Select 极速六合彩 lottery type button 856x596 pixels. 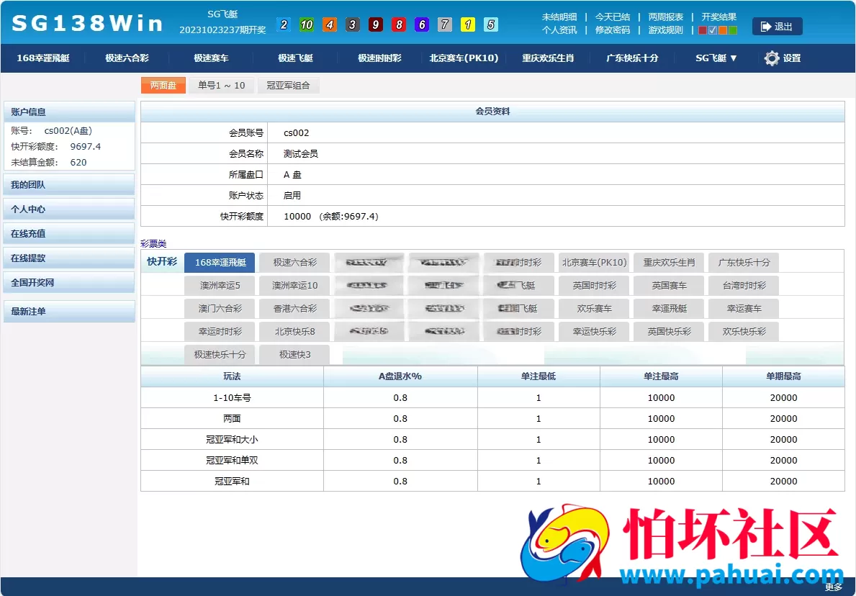[294, 263]
